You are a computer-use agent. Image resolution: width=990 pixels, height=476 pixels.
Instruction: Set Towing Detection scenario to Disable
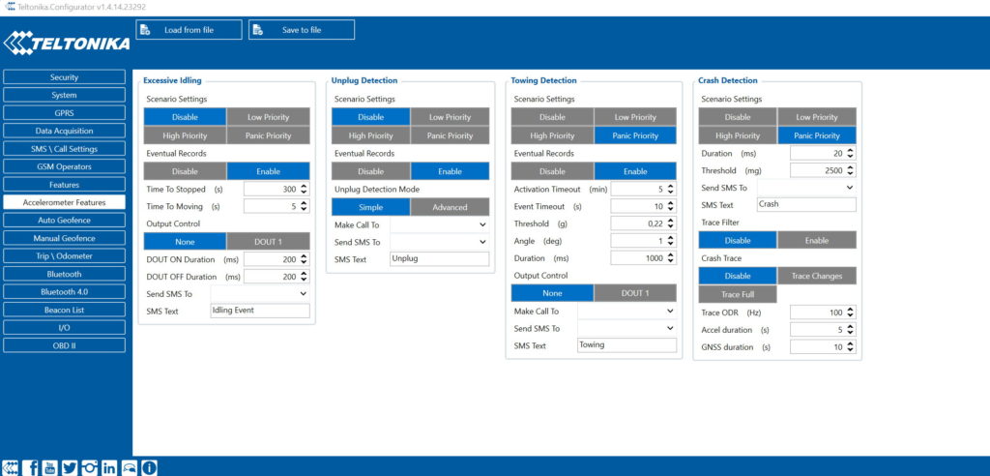(x=552, y=117)
